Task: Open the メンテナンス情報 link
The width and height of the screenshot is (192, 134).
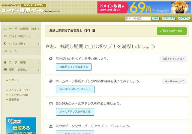Action: click(19, 95)
